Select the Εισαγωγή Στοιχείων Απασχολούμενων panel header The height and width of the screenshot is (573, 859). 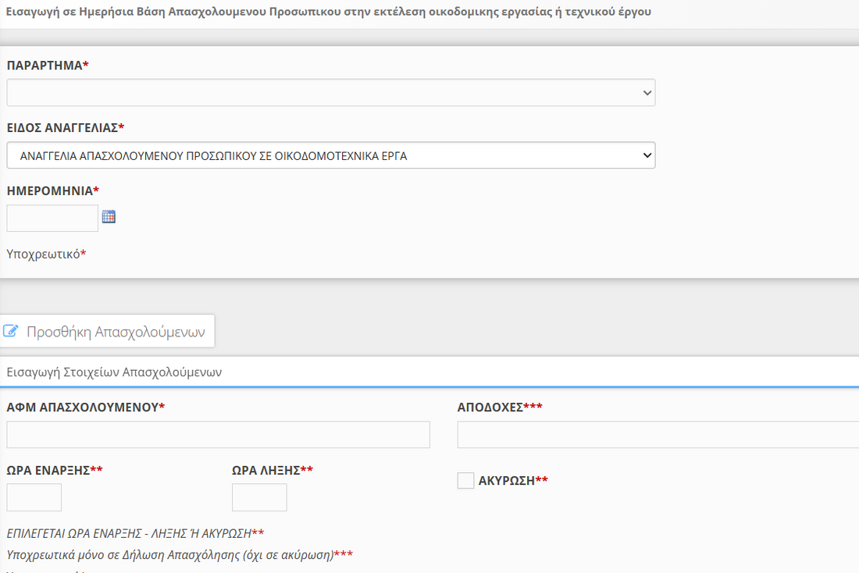coord(114,372)
